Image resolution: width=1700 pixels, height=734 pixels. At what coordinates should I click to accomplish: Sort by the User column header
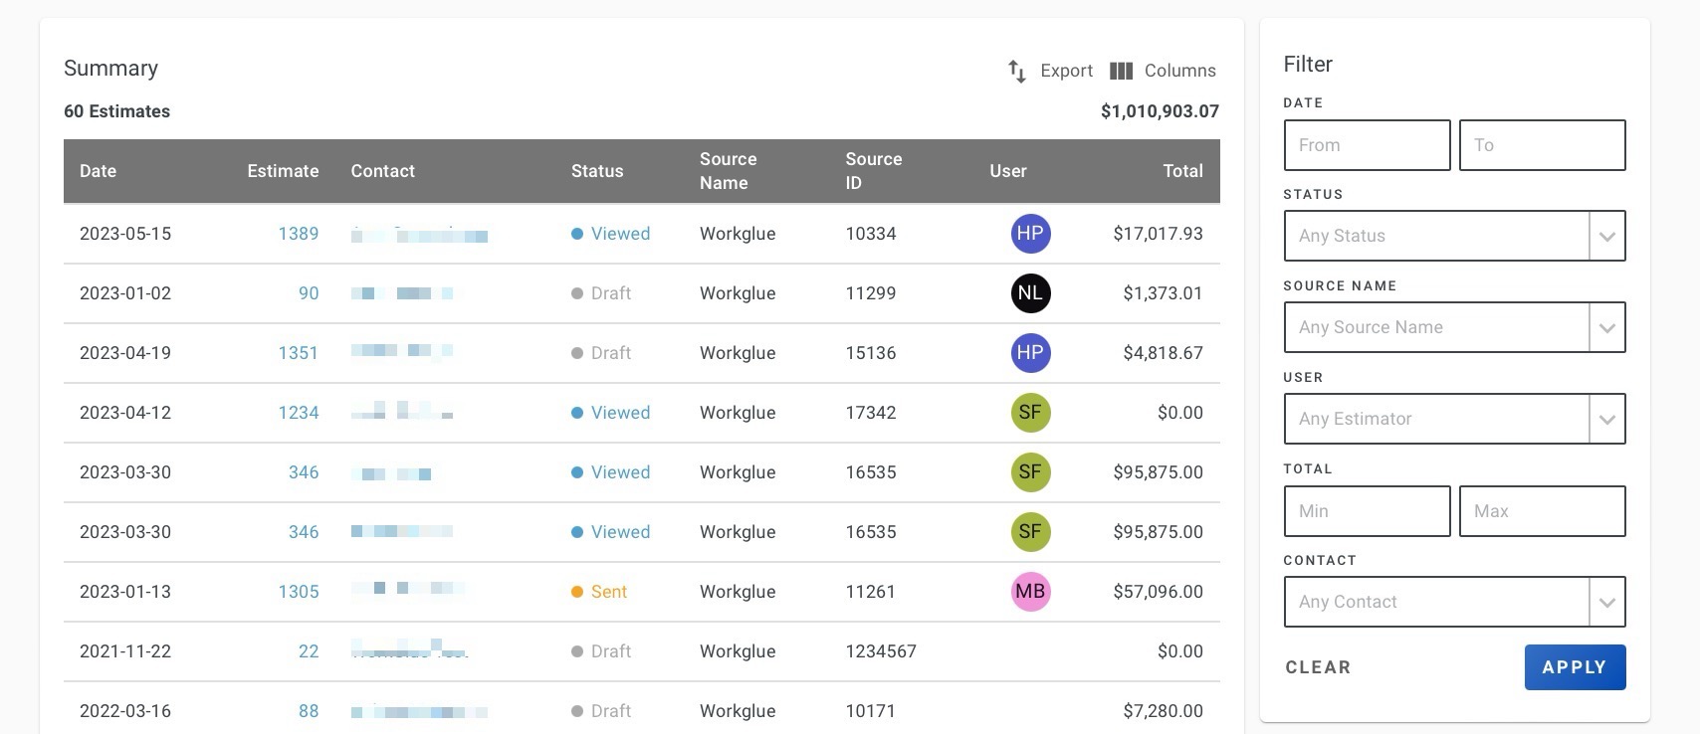click(1008, 171)
